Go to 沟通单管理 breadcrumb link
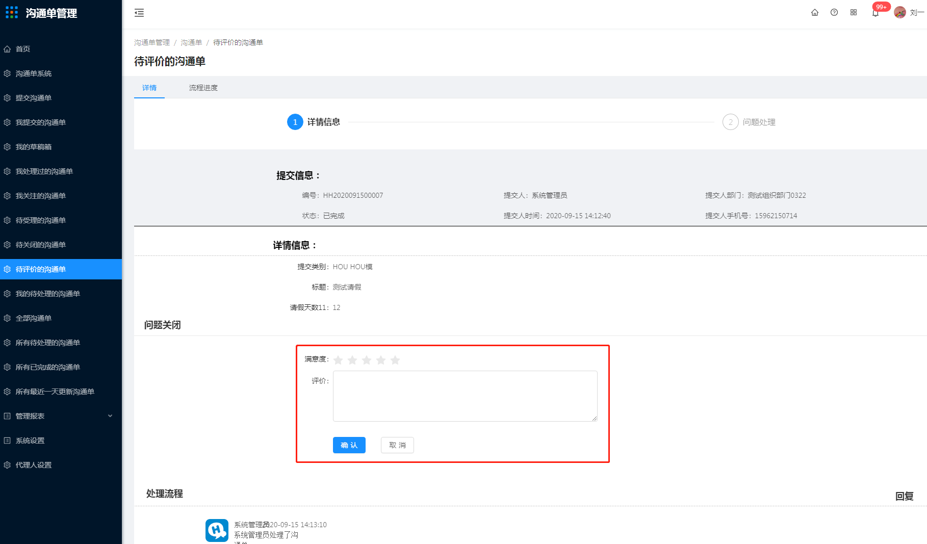927x544 pixels. 152,42
